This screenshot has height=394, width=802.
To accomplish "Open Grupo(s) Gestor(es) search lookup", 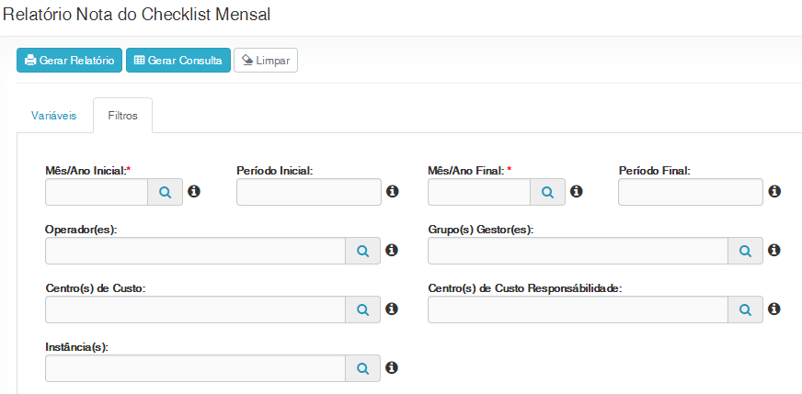I will (x=745, y=251).
